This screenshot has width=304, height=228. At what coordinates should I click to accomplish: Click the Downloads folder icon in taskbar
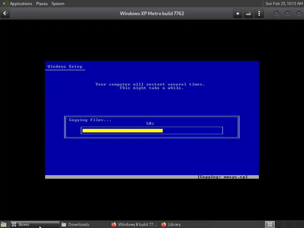point(64,224)
